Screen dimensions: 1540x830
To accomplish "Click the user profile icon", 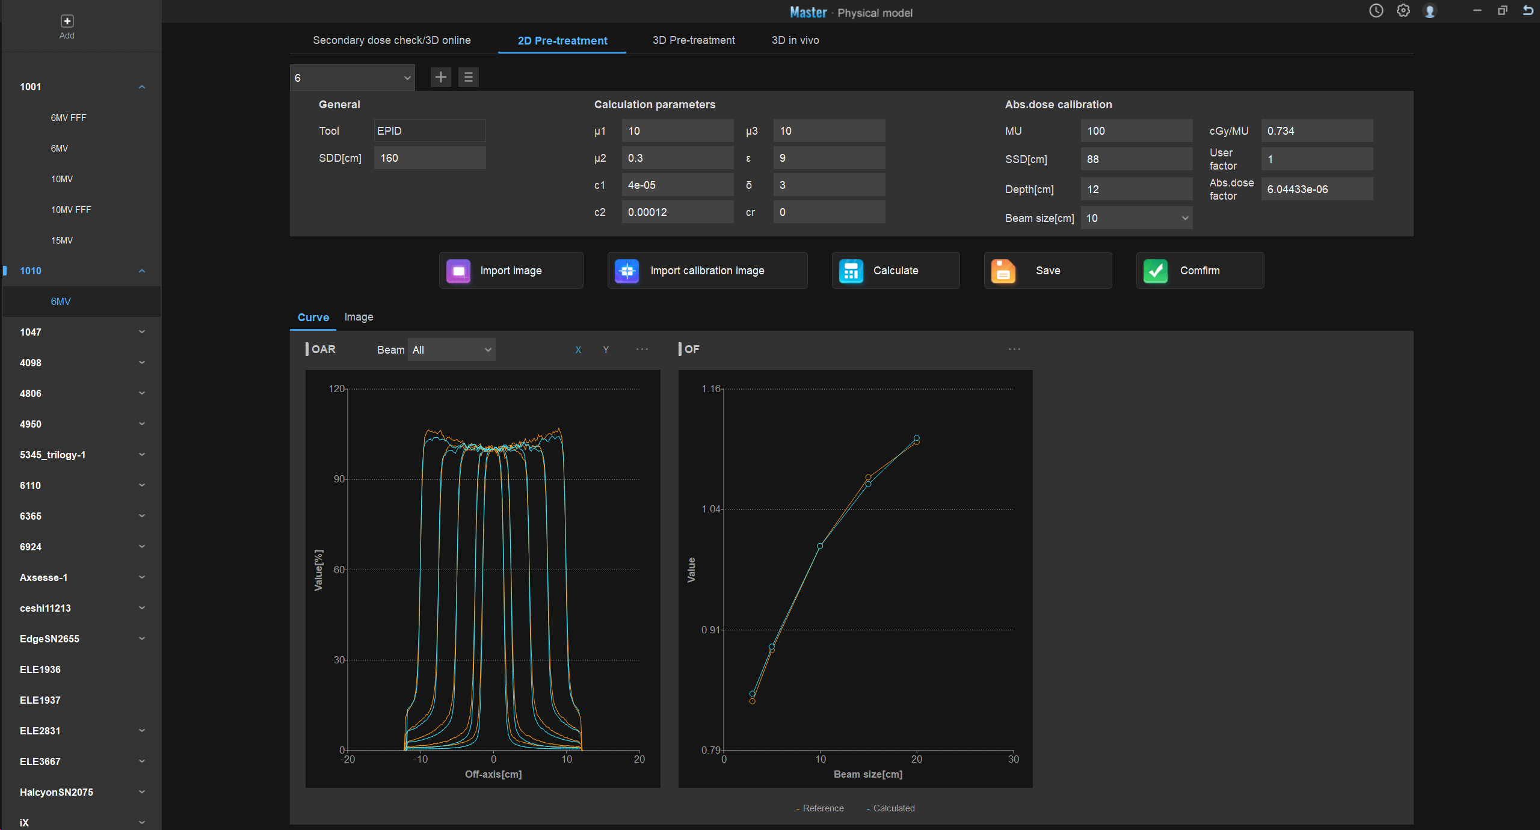I will (x=1430, y=11).
